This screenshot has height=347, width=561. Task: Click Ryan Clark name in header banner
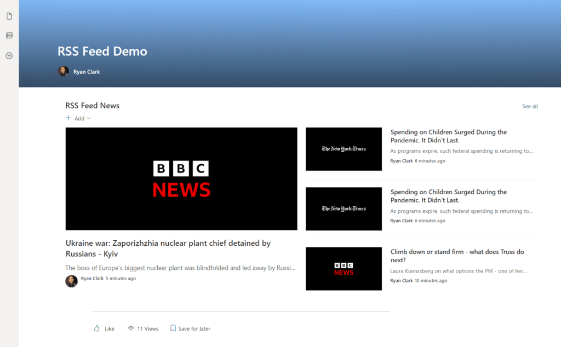point(87,72)
